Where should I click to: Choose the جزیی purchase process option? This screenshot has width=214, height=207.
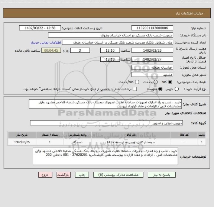[x=177, y=89]
